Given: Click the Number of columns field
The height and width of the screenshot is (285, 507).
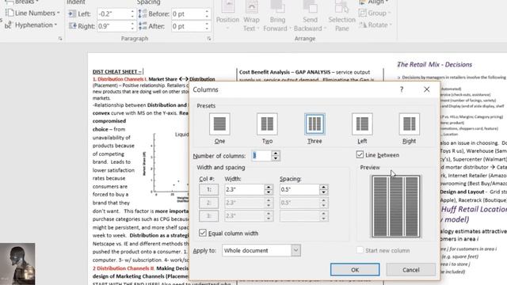Looking at the screenshot, I should [x=261, y=156].
